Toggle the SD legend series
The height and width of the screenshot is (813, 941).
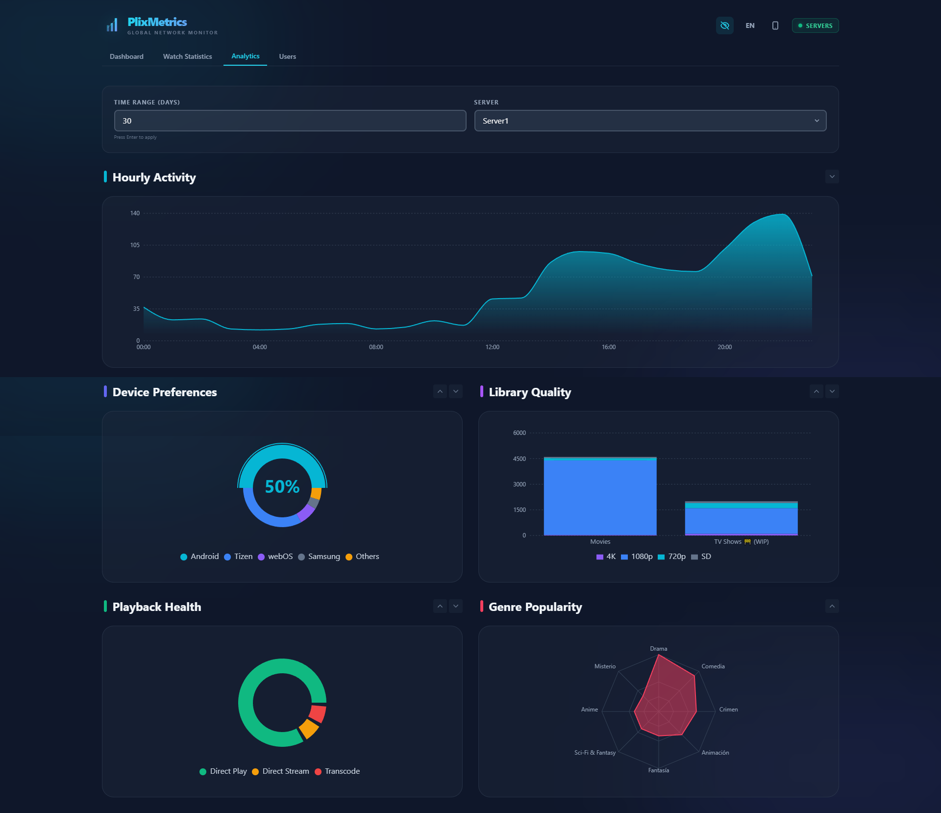(701, 557)
